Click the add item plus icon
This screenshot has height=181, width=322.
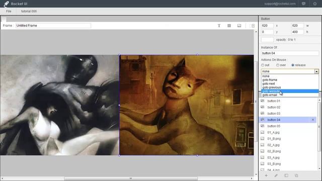click(x=266, y=175)
